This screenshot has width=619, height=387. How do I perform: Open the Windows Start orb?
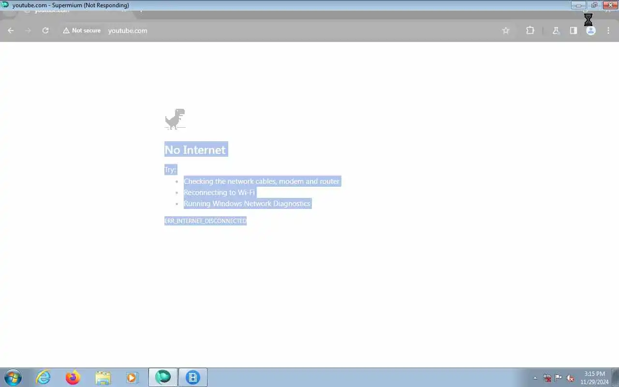tap(13, 377)
